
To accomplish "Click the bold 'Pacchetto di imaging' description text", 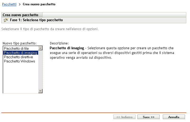I will (67, 48).
